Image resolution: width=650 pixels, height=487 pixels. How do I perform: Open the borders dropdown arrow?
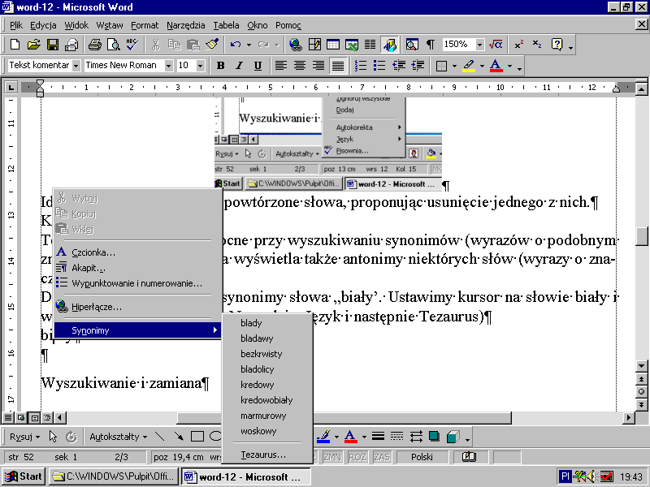tap(454, 66)
